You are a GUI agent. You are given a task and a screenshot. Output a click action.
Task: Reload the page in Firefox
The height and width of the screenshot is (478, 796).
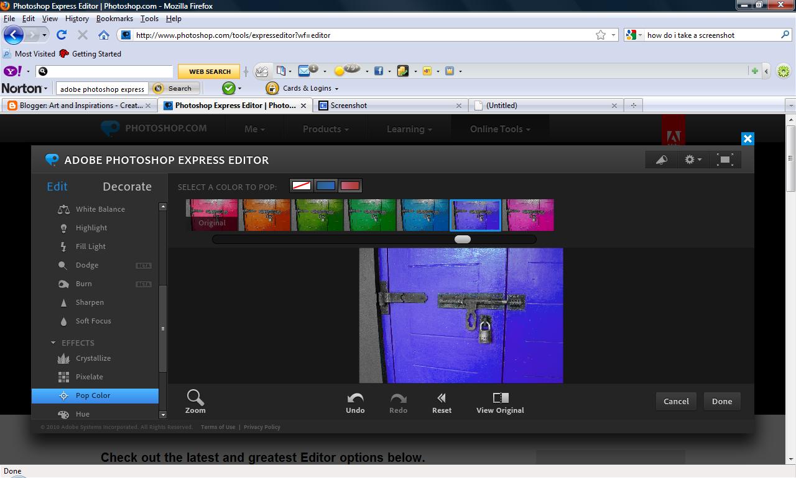tap(61, 35)
